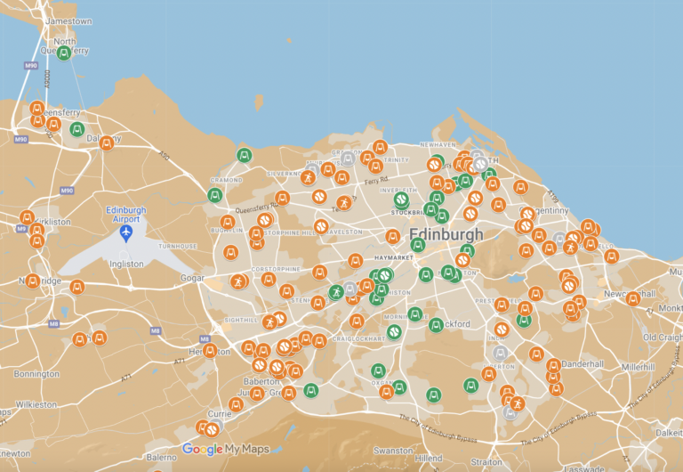Click the Wilkieston place label
The image size is (683, 472).
click(x=36, y=404)
